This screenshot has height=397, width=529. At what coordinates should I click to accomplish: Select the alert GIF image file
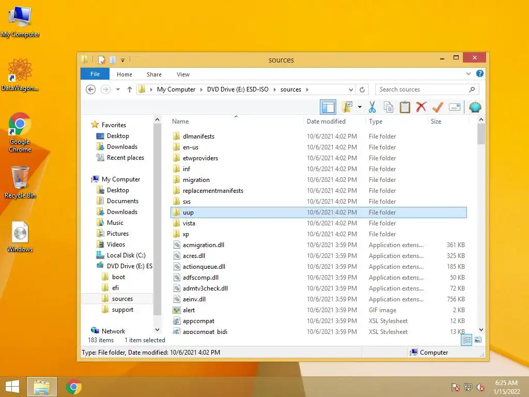click(189, 310)
